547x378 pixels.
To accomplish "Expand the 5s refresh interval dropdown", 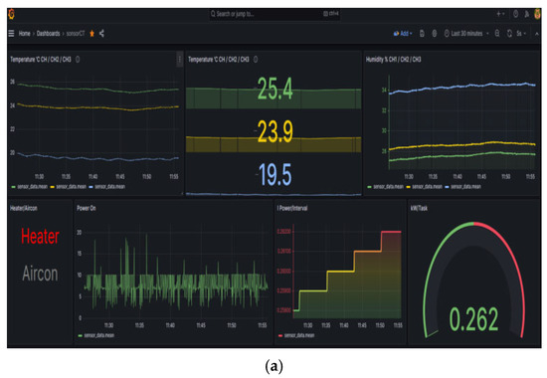I will pos(521,34).
